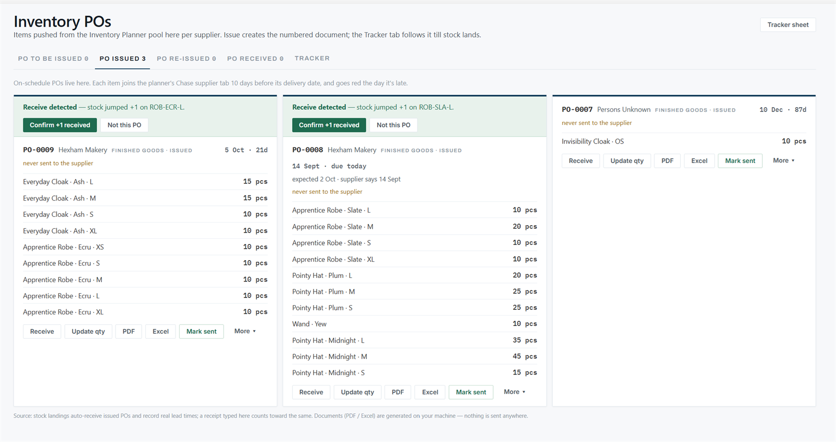Dismiss ROB-SLA-L with Not this PO
The image size is (836, 442).
coord(393,125)
